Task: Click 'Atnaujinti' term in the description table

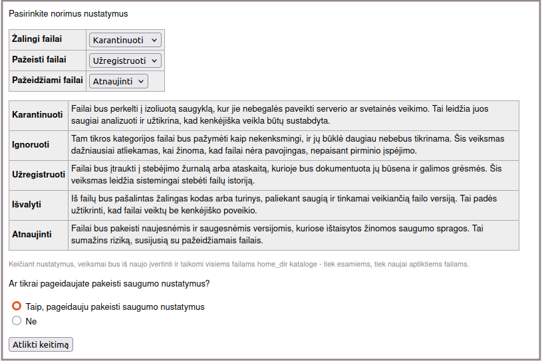Action: [x=32, y=234]
